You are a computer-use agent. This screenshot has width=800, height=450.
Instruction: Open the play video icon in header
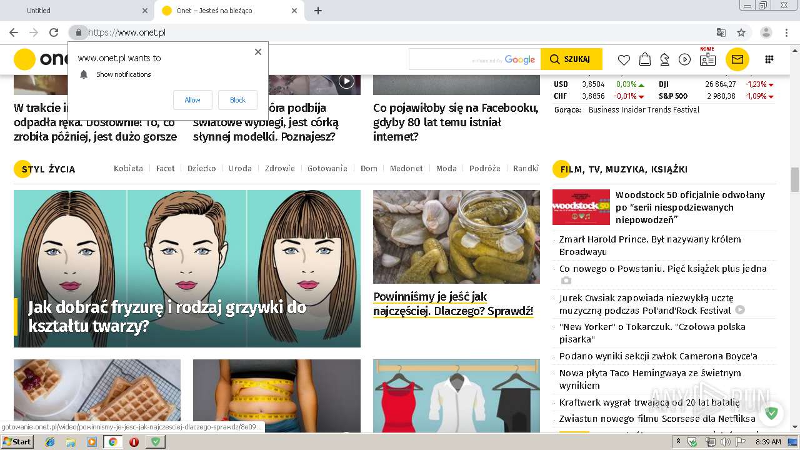click(x=685, y=59)
